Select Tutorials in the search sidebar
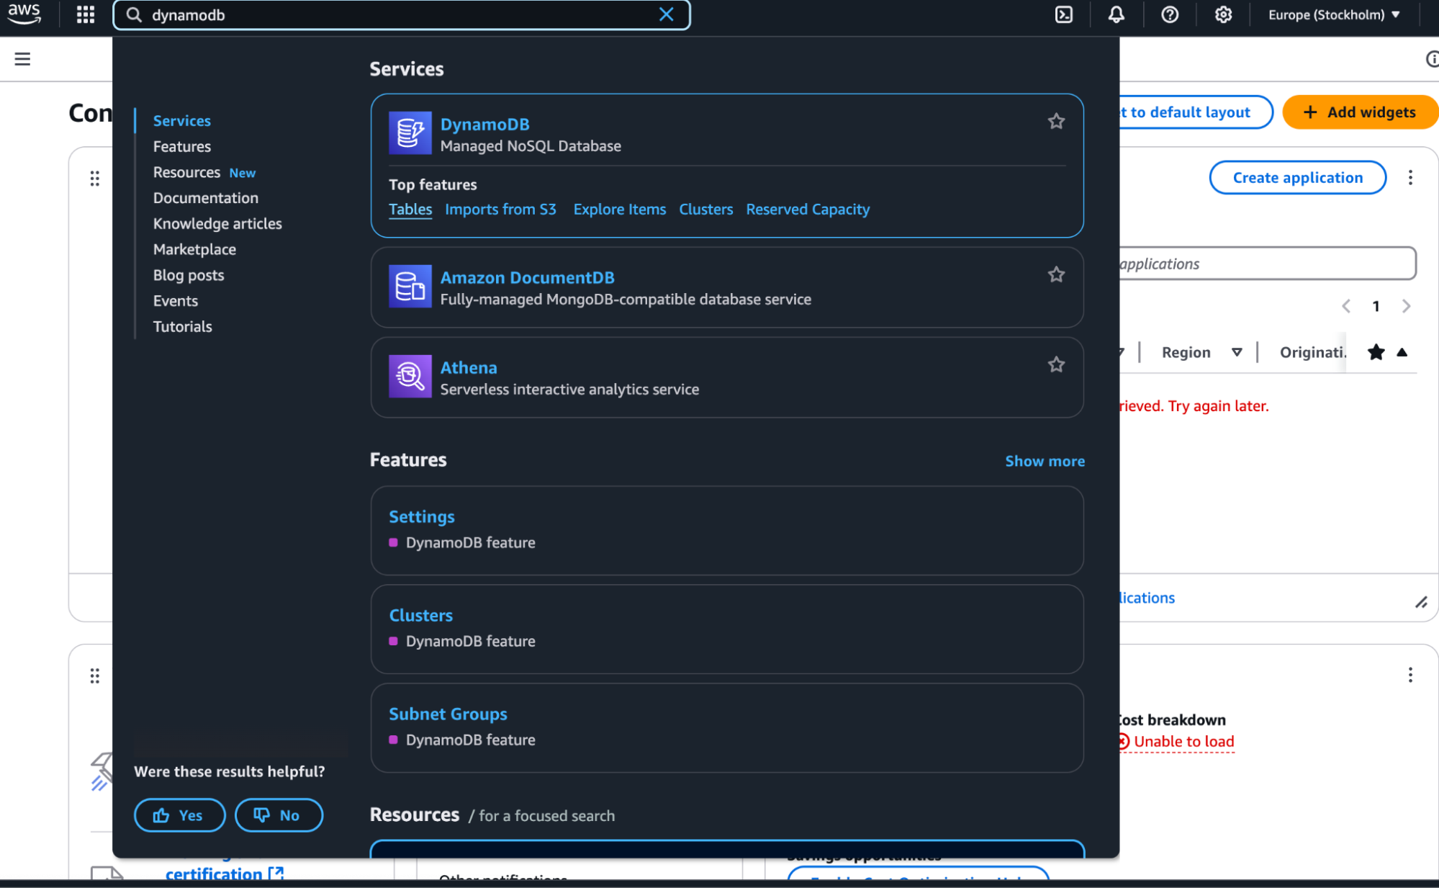Viewport: 1439px width, 888px height. click(x=182, y=326)
